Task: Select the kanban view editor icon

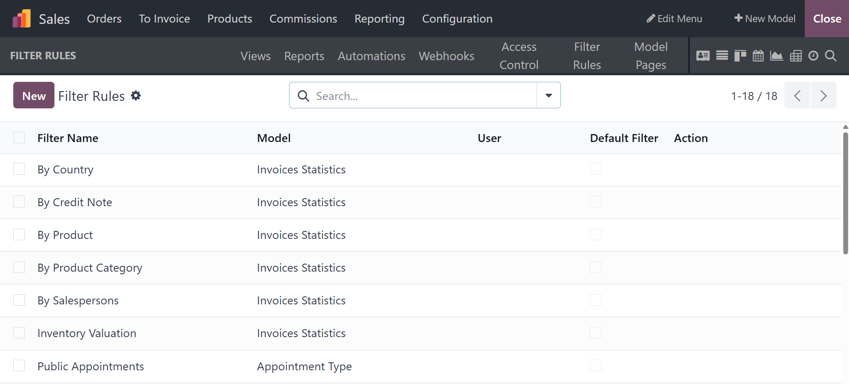Action: (x=740, y=56)
